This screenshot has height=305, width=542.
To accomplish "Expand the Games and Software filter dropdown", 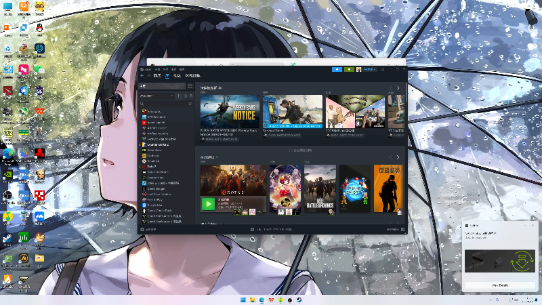I will tap(157, 96).
